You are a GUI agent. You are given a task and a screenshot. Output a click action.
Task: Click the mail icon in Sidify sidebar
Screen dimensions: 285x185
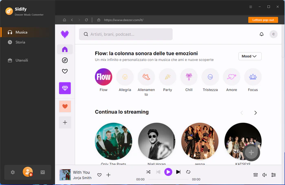(43, 172)
